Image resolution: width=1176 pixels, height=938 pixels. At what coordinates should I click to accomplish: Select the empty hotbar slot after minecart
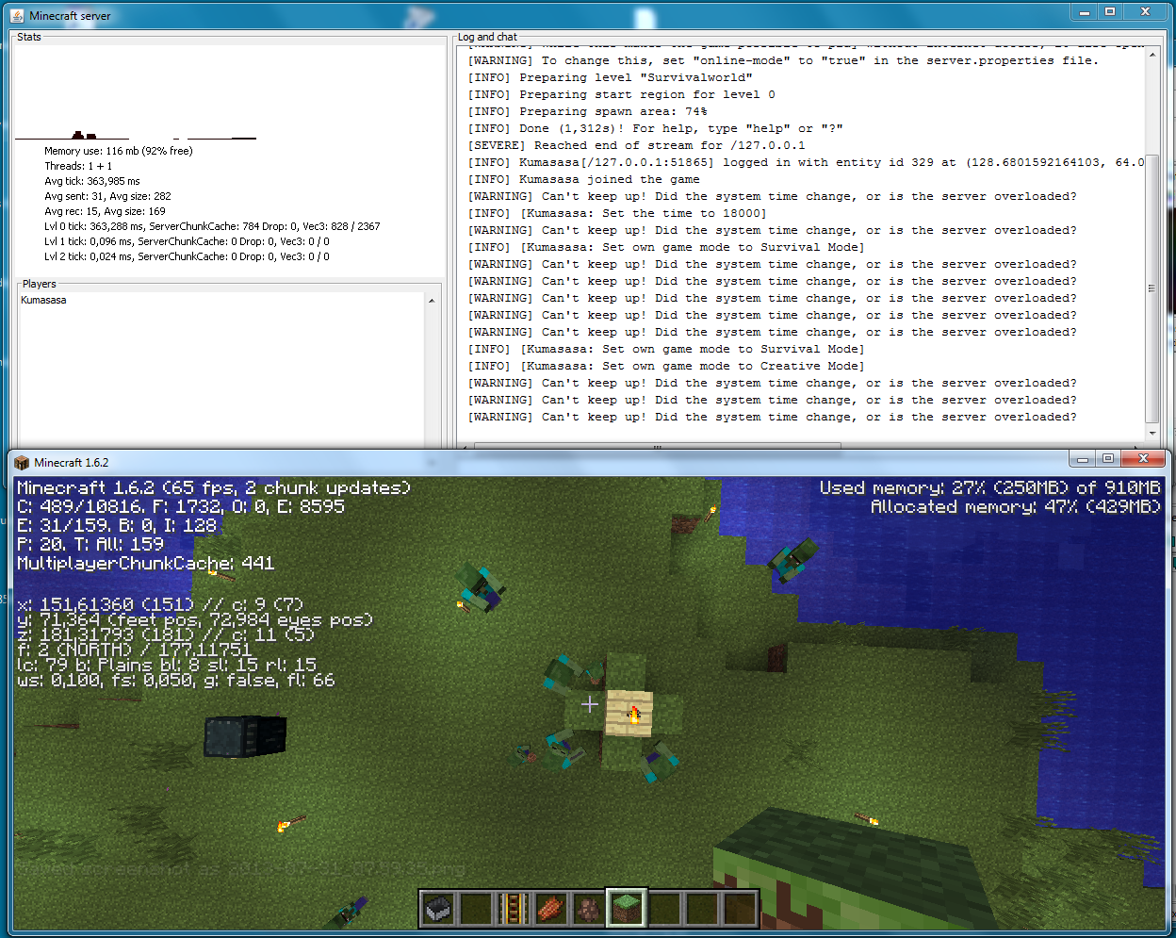click(x=476, y=909)
